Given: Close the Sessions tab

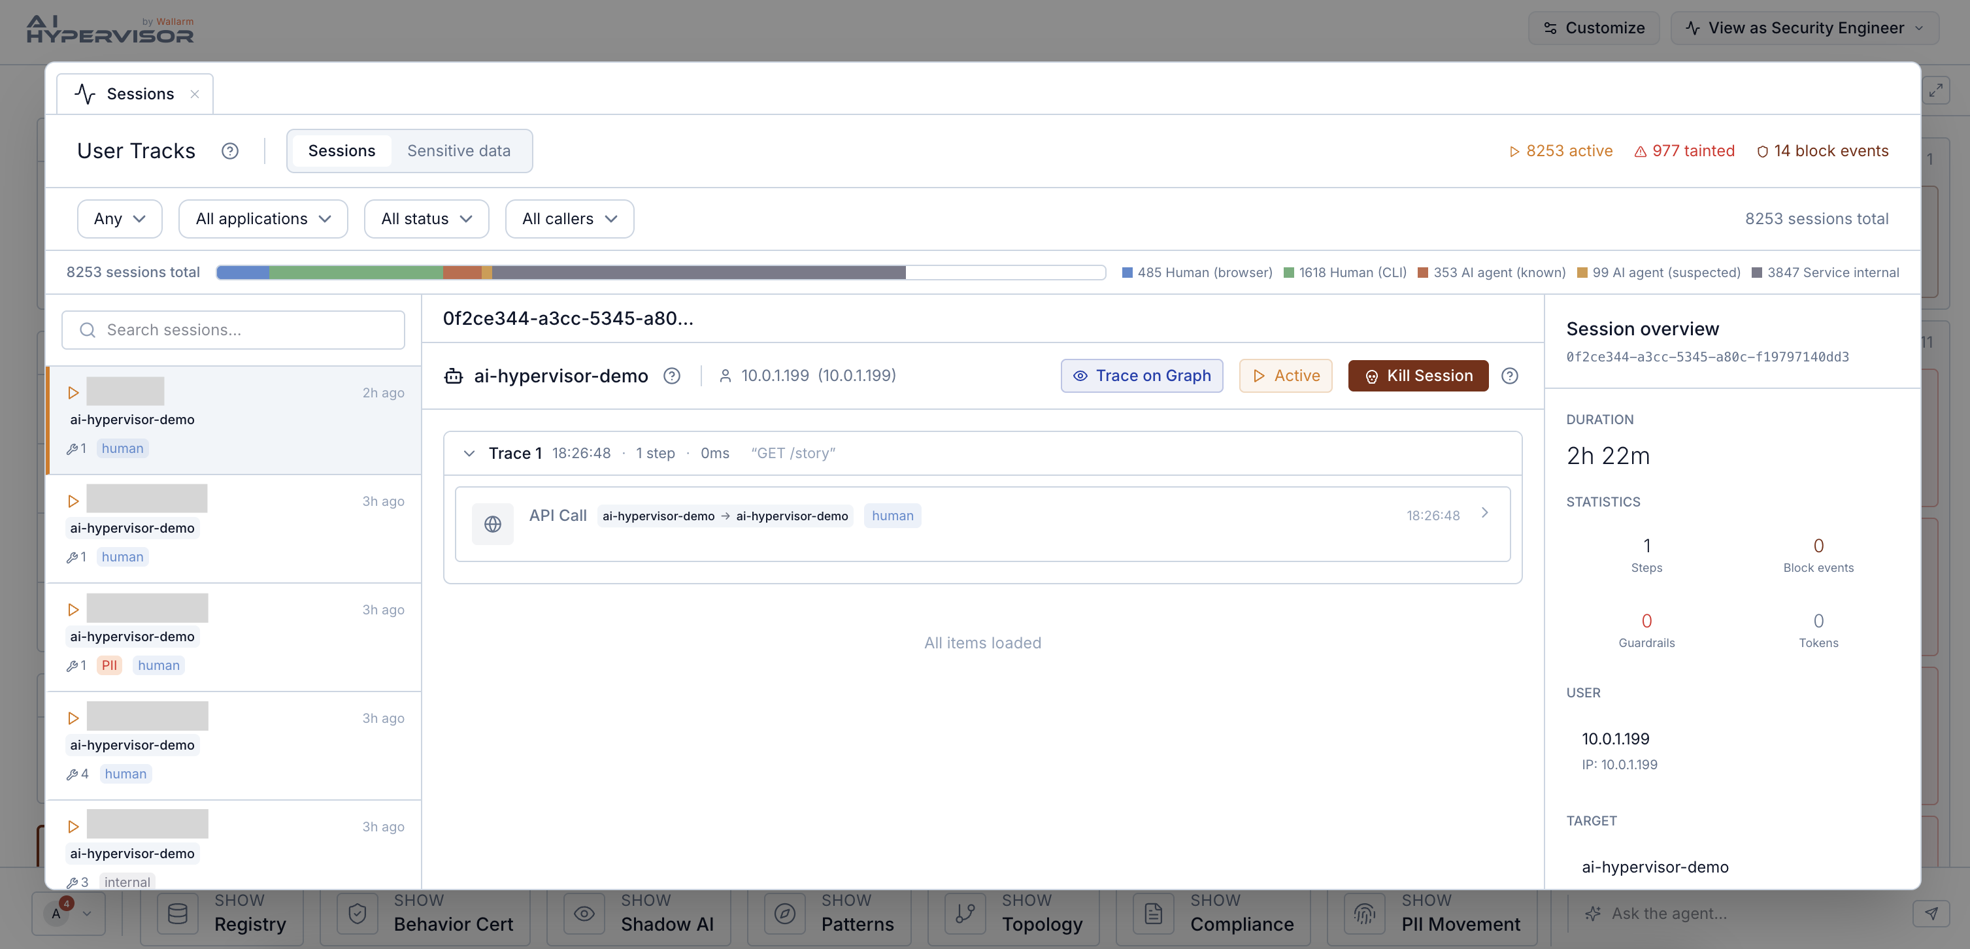Looking at the screenshot, I should pos(194,94).
